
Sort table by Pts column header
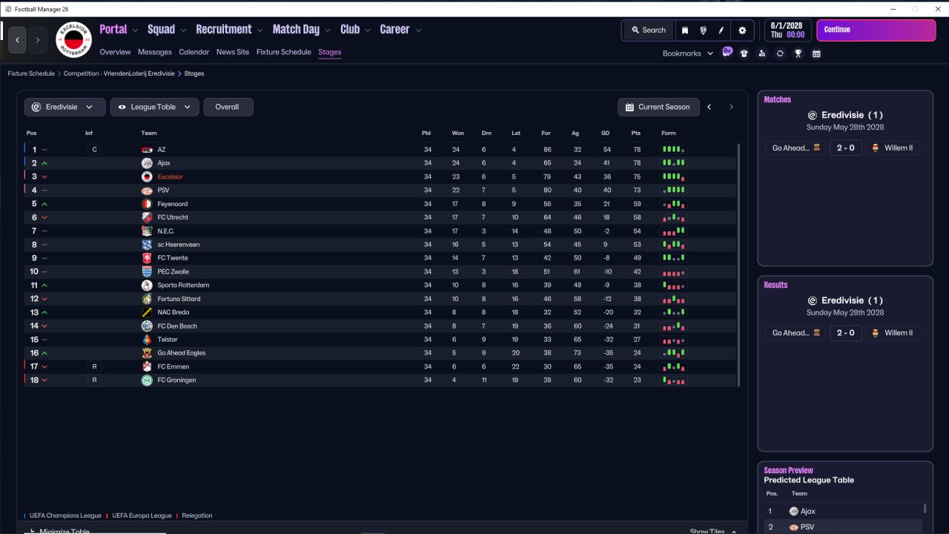coord(635,133)
